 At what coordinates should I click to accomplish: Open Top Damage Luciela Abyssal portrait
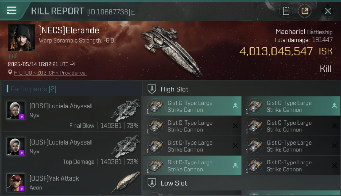point(16,146)
